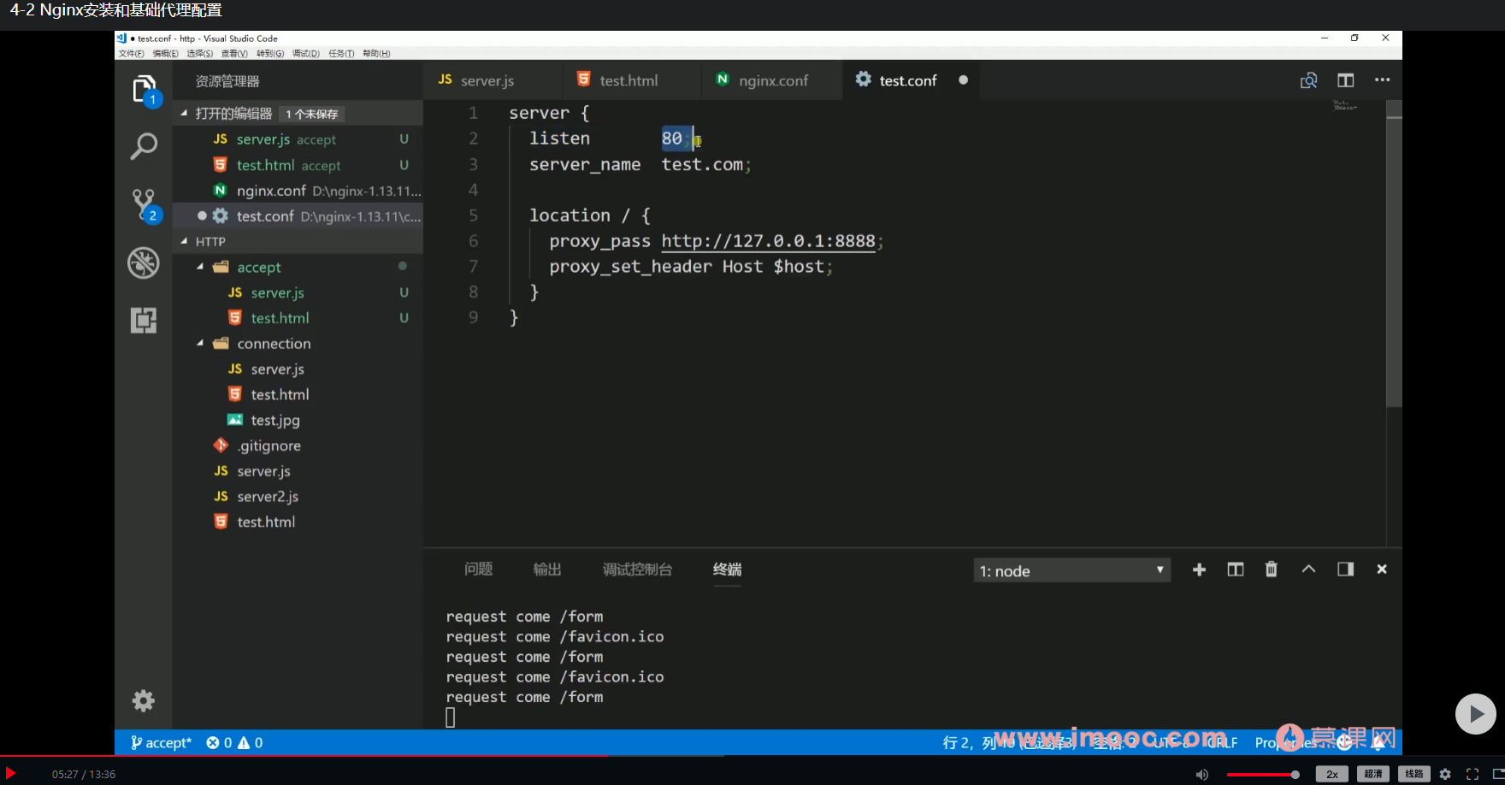Change the playback speed via the 2x button

pos(1331,774)
